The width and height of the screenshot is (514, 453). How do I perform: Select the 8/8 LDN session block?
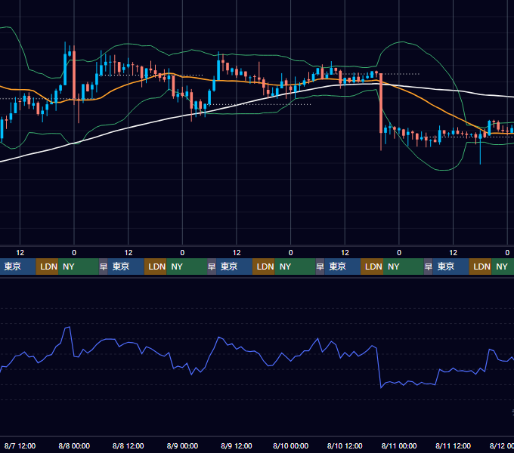[x=156, y=267]
